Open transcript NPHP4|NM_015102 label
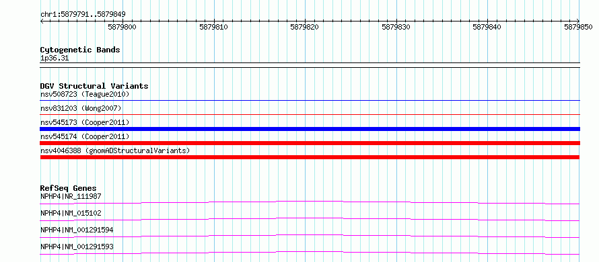 tap(71, 213)
